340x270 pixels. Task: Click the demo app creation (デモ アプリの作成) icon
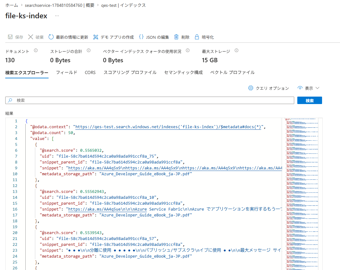point(96,37)
